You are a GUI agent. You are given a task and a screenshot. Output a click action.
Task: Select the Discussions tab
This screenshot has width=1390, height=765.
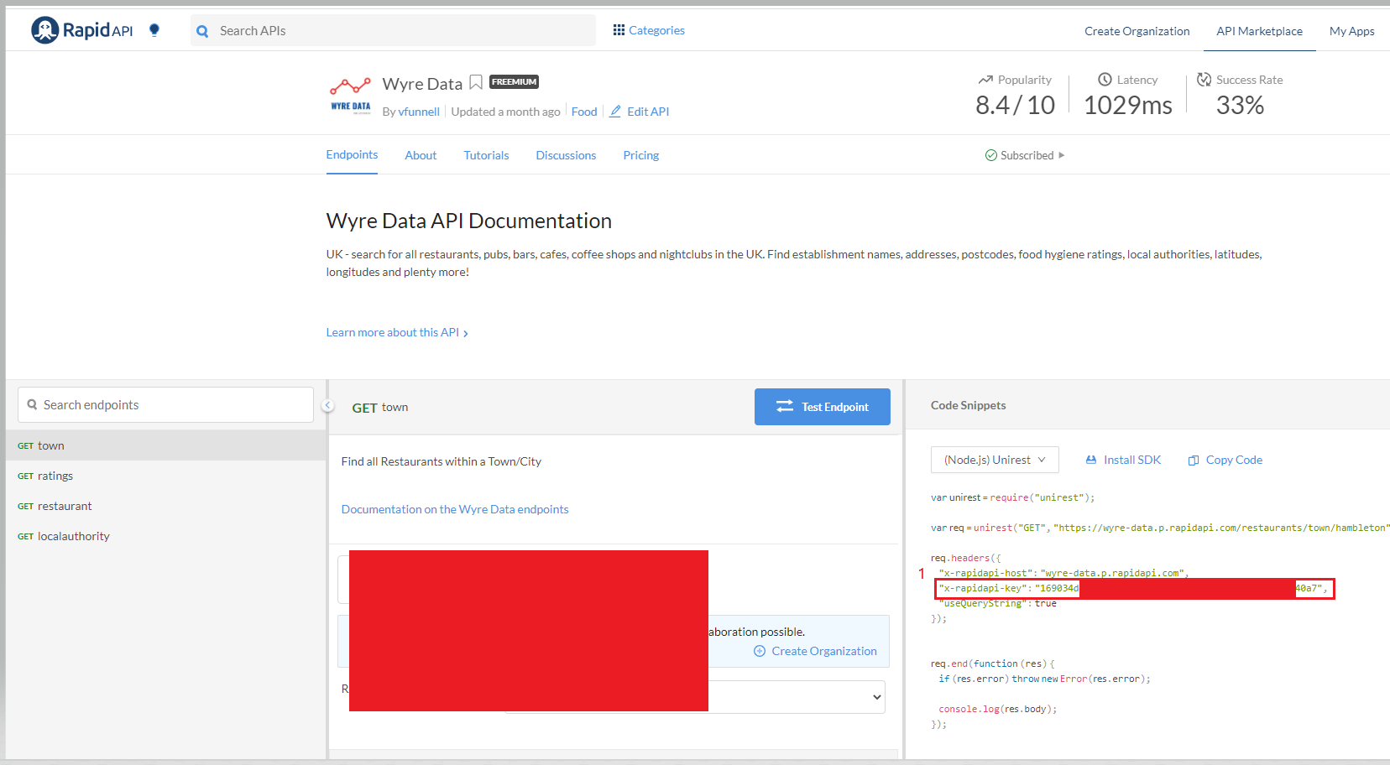click(x=566, y=155)
